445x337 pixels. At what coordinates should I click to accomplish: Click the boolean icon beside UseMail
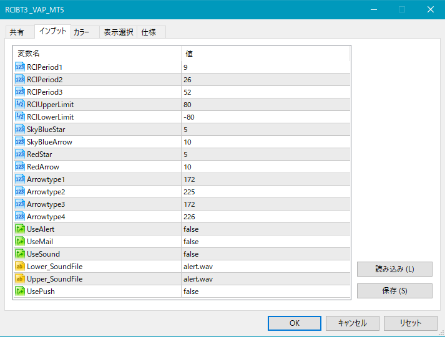pyautogui.click(x=20, y=242)
